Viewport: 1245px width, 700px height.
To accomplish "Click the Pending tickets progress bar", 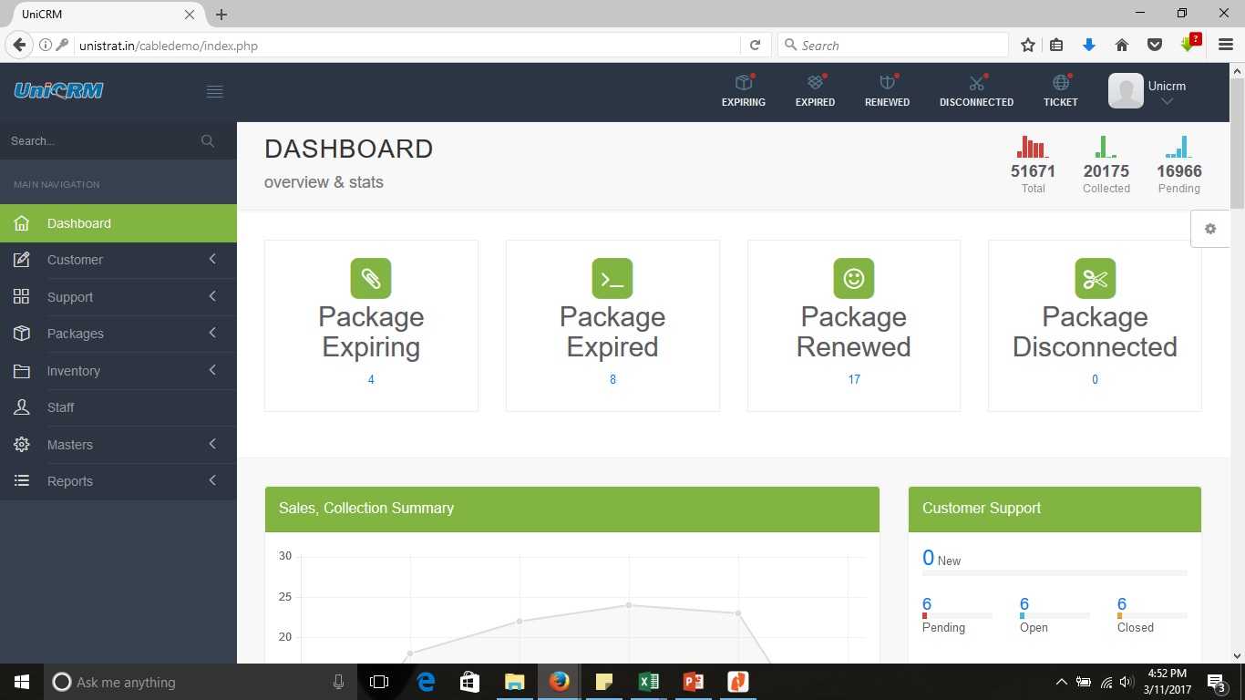I will (957, 613).
